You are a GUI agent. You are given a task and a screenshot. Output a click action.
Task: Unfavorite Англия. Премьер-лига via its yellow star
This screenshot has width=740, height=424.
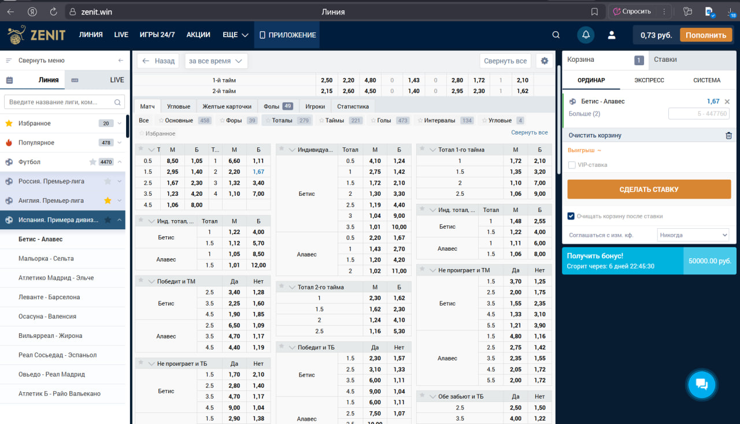107,200
